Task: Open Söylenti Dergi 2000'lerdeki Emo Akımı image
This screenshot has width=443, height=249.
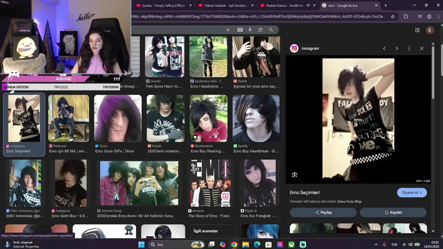Action: pyautogui.click(x=139, y=183)
